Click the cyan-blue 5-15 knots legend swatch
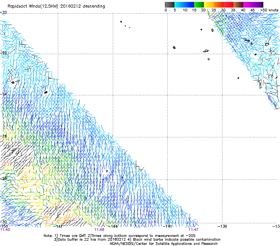The height and width of the screenshot is (246, 280). 184,5
